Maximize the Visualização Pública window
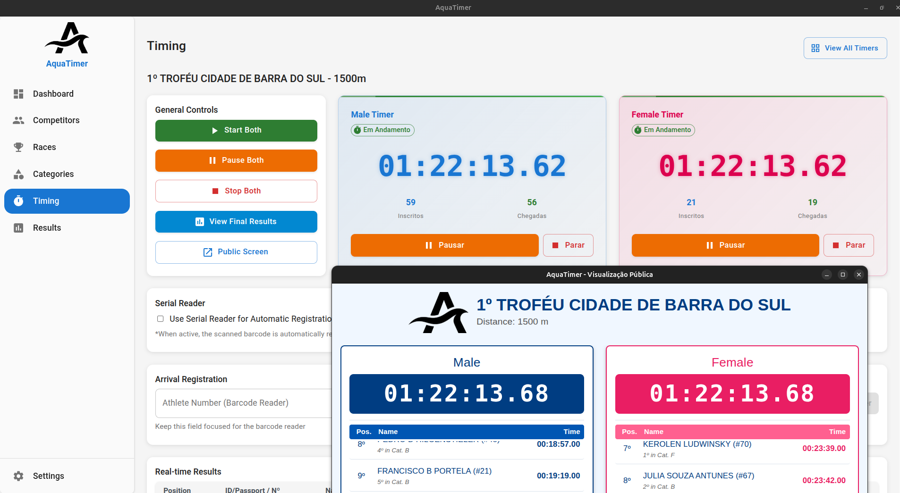The image size is (900, 493). tap(842, 275)
